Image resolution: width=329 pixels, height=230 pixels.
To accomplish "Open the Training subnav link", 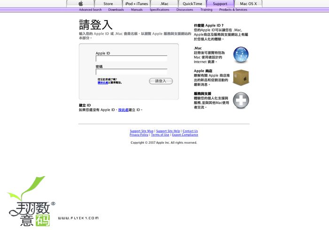I will pos(206,10).
